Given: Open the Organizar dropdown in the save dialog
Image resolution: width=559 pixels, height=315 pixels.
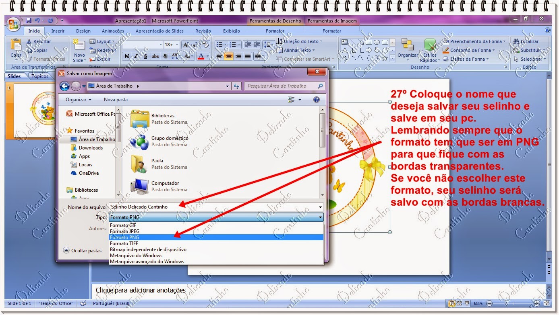Looking at the screenshot, I should click(79, 100).
